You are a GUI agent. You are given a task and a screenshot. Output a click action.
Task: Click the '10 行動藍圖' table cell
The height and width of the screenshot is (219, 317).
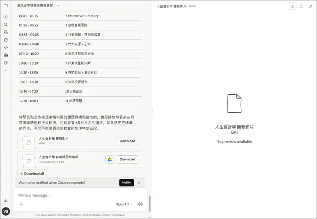click(74, 92)
